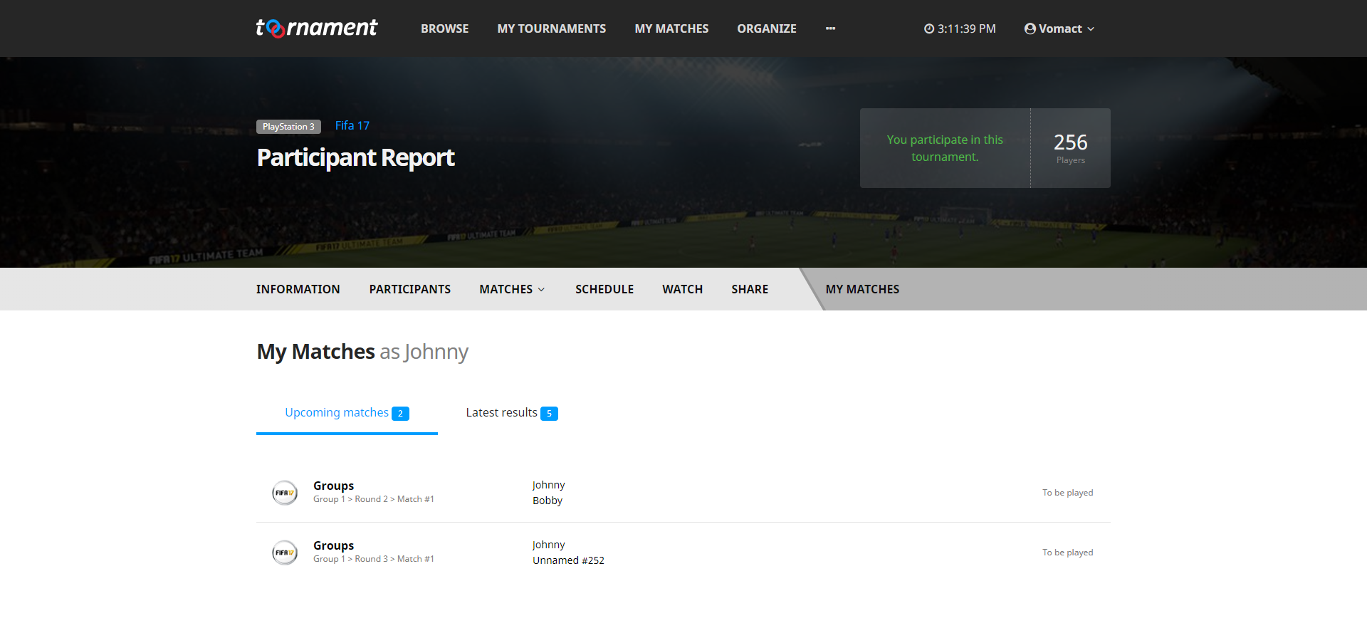Click 'You participate in this tournament' notice
The image size is (1367, 633).
point(945,148)
